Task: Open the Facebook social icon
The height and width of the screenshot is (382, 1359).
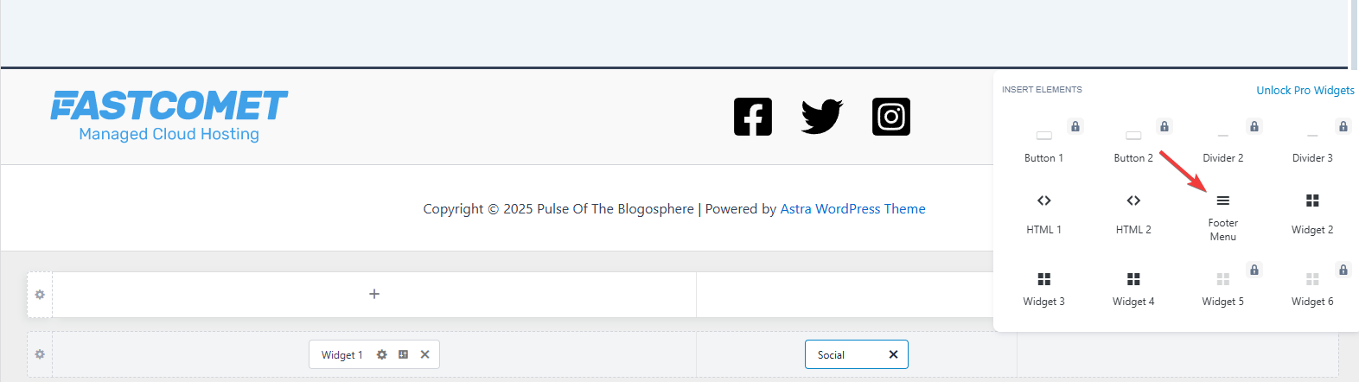Action: click(x=752, y=117)
